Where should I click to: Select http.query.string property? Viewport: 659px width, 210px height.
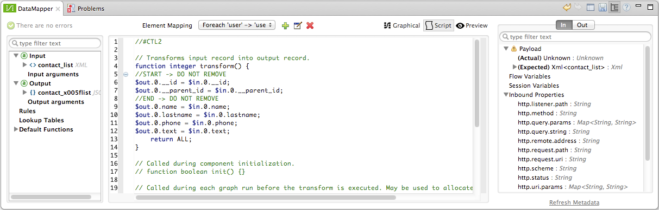tap(554, 132)
